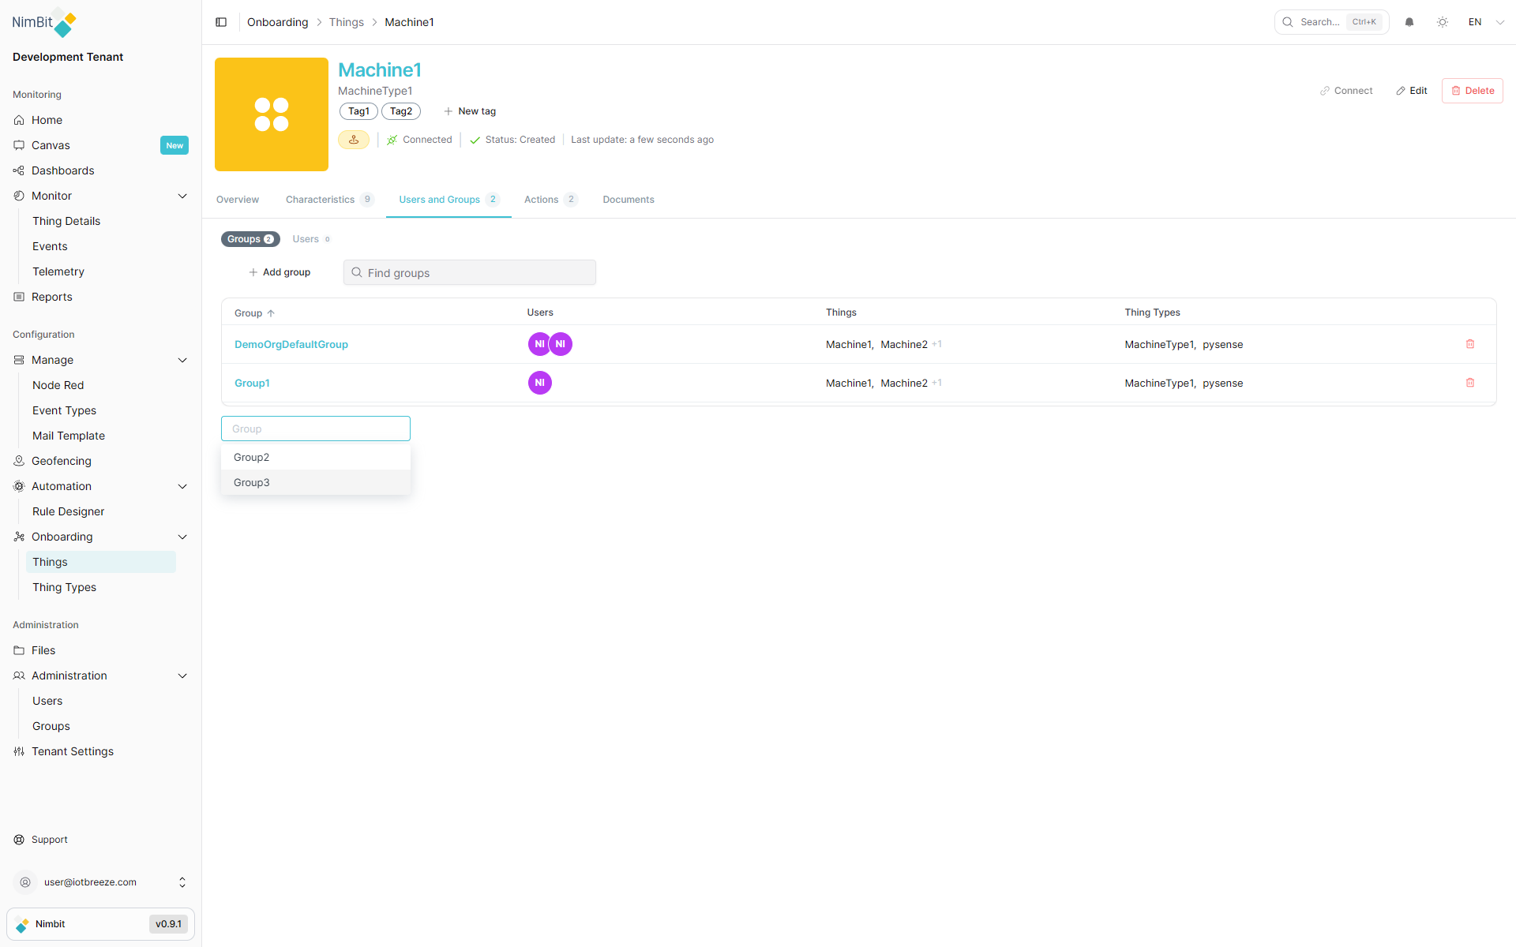Expand the user account menu at bottom
The width and height of the screenshot is (1516, 947).
pos(182,882)
